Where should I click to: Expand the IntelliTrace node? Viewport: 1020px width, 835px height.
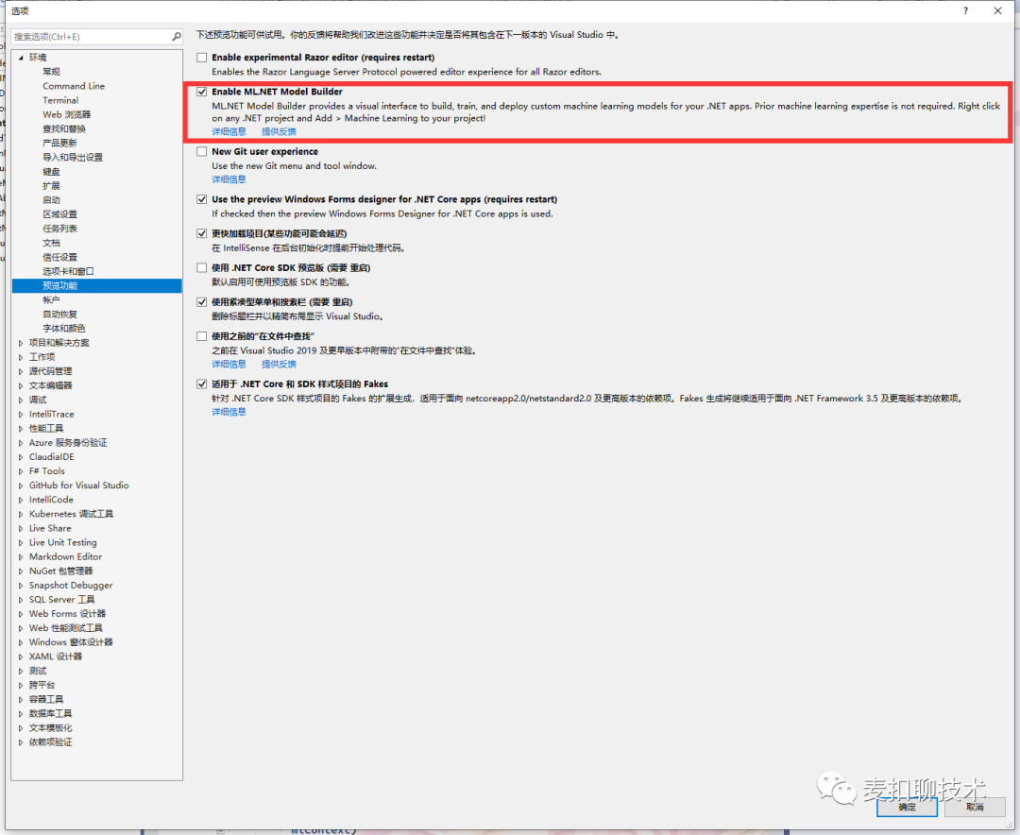[x=21, y=415]
